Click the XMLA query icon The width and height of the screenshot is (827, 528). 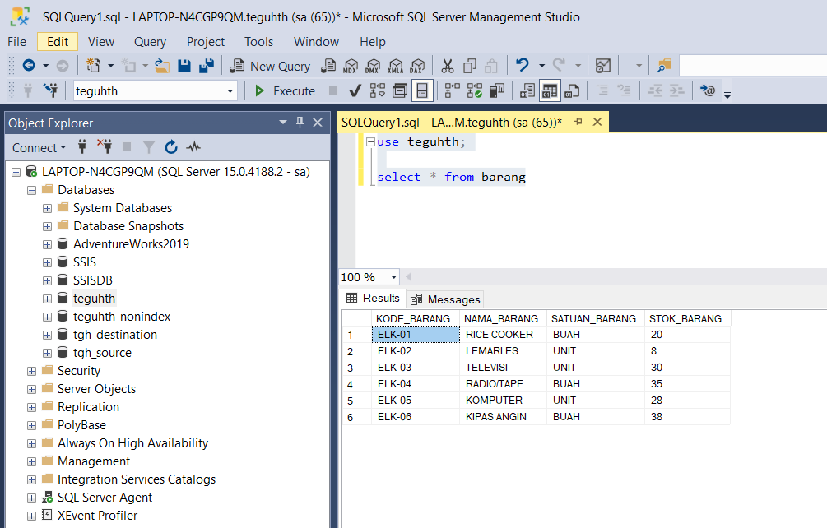[x=395, y=66]
